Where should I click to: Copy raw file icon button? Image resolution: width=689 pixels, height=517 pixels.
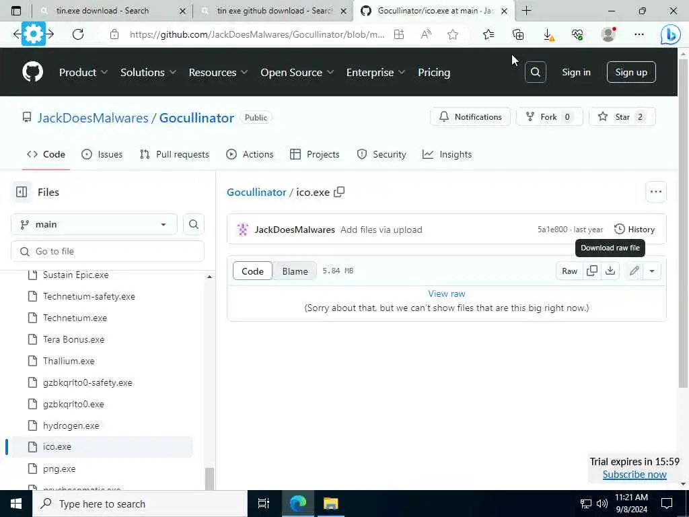click(x=592, y=271)
